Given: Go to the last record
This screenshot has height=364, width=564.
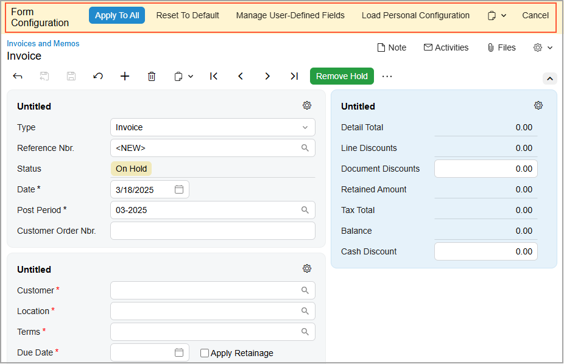Looking at the screenshot, I should 294,76.
